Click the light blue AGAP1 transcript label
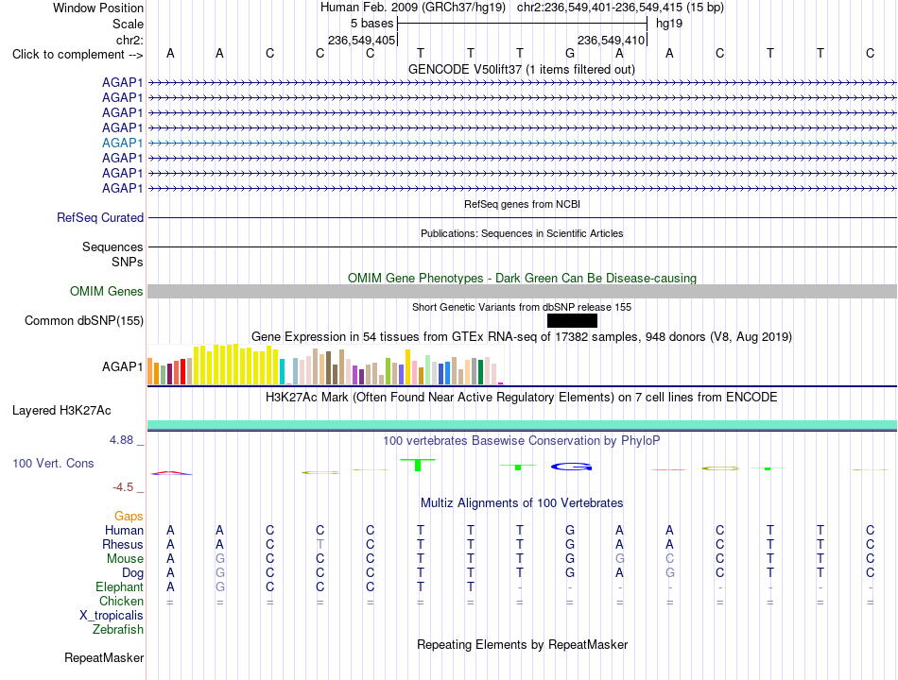Screen dimensions: 898x680 point(122,144)
